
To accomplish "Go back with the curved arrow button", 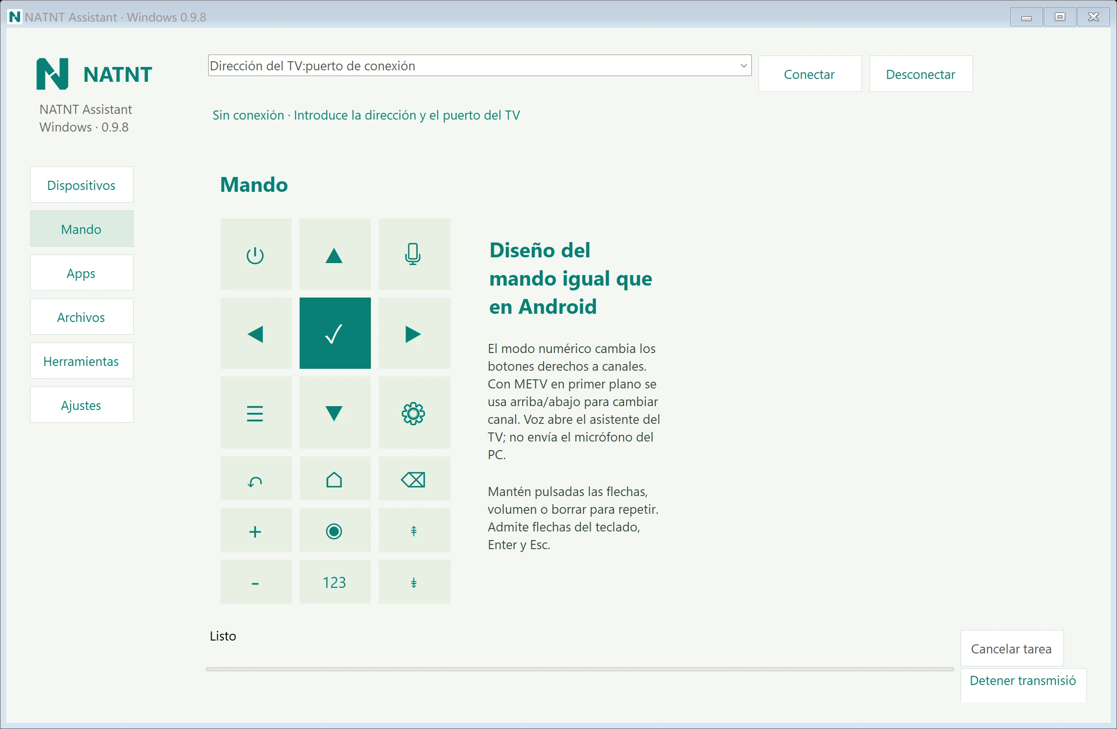I will pos(256,479).
